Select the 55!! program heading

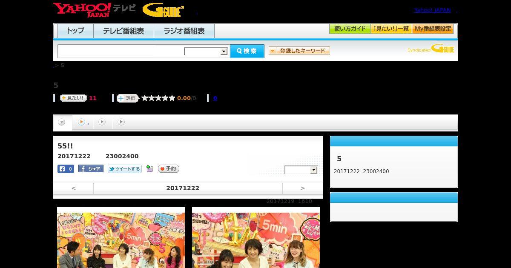click(x=65, y=146)
